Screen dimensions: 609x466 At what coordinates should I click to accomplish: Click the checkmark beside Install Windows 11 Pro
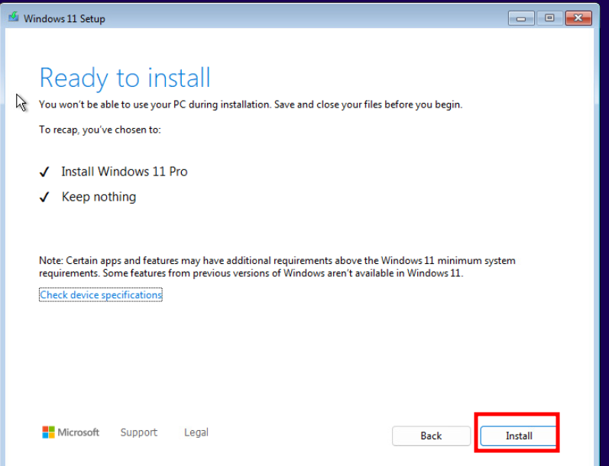44,172
